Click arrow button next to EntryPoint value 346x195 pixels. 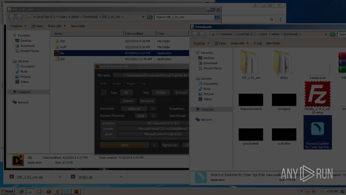[x=153, y=109]
